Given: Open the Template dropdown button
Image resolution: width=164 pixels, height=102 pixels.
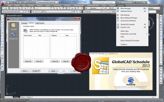Looking at the screenshot, I should coord(36,71).
